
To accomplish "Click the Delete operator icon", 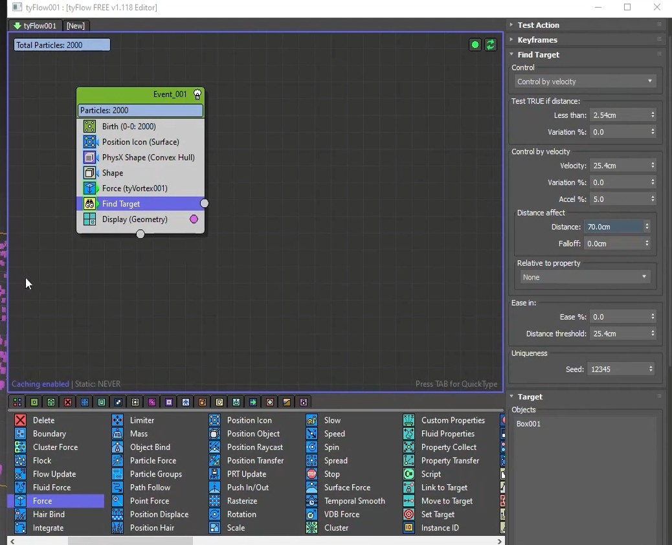I will [20, 420].
